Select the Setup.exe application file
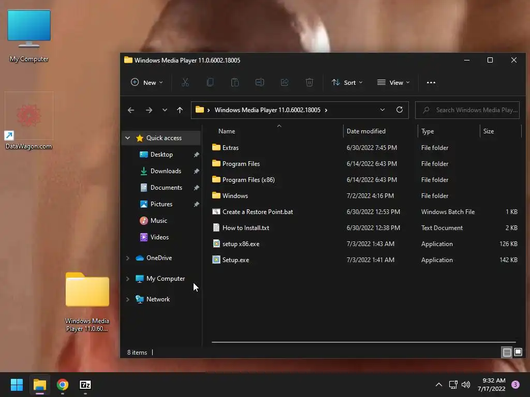530x397 pixels. tap(235, 260)
